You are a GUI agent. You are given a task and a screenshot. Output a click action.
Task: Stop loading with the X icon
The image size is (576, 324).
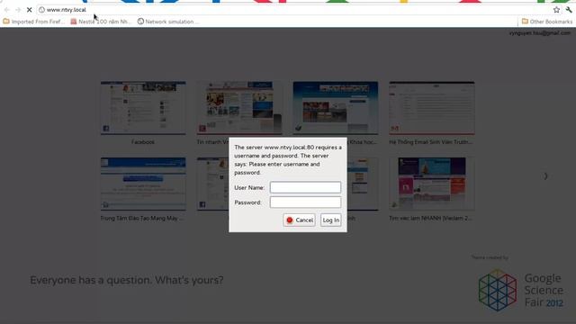click(x=30, y=10)
